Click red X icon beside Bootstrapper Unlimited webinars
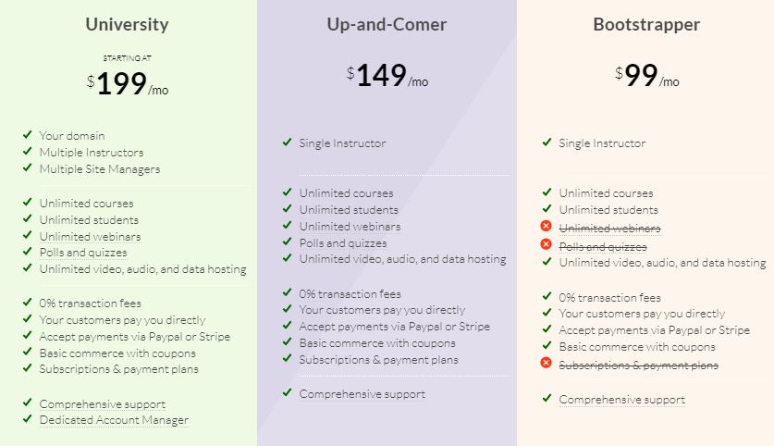 pos(546,228)
